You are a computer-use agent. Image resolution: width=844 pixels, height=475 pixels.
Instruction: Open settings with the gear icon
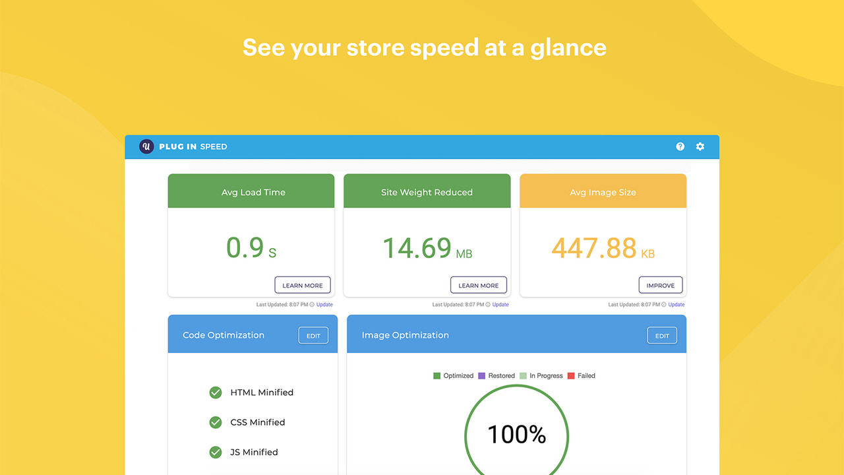tap(700, 146)
